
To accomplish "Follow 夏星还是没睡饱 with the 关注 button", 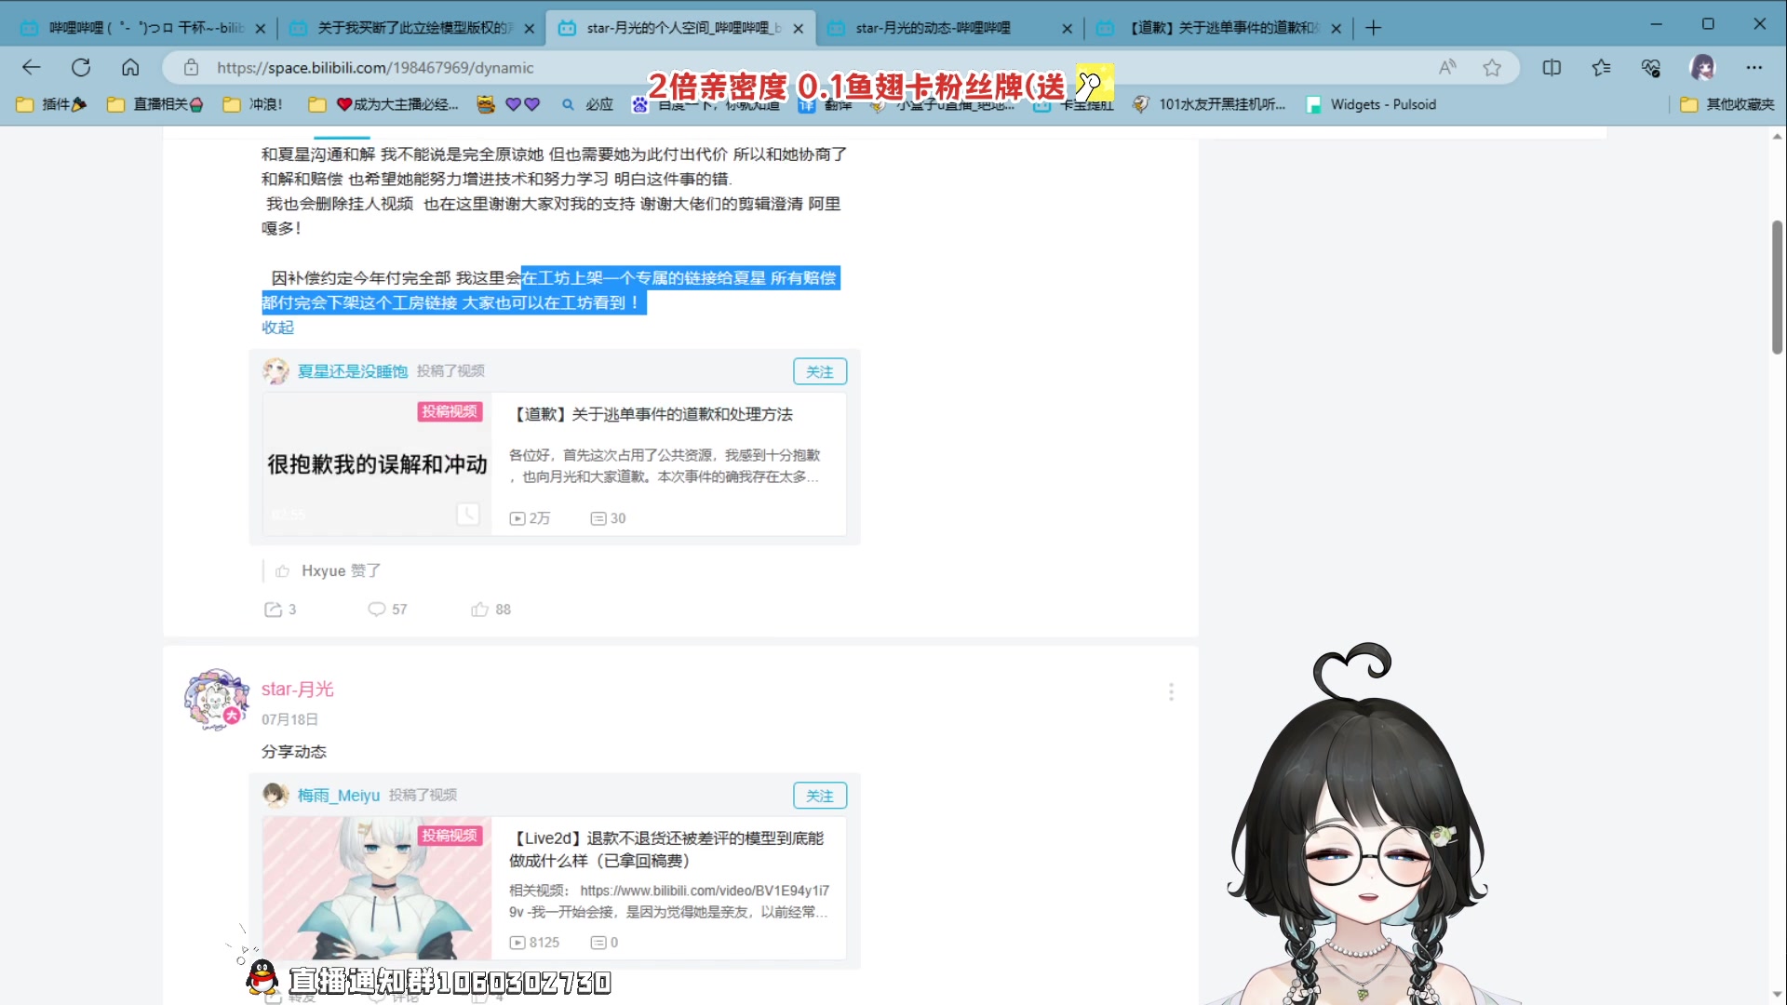I will pyautogui.click(x=819, y=370).
